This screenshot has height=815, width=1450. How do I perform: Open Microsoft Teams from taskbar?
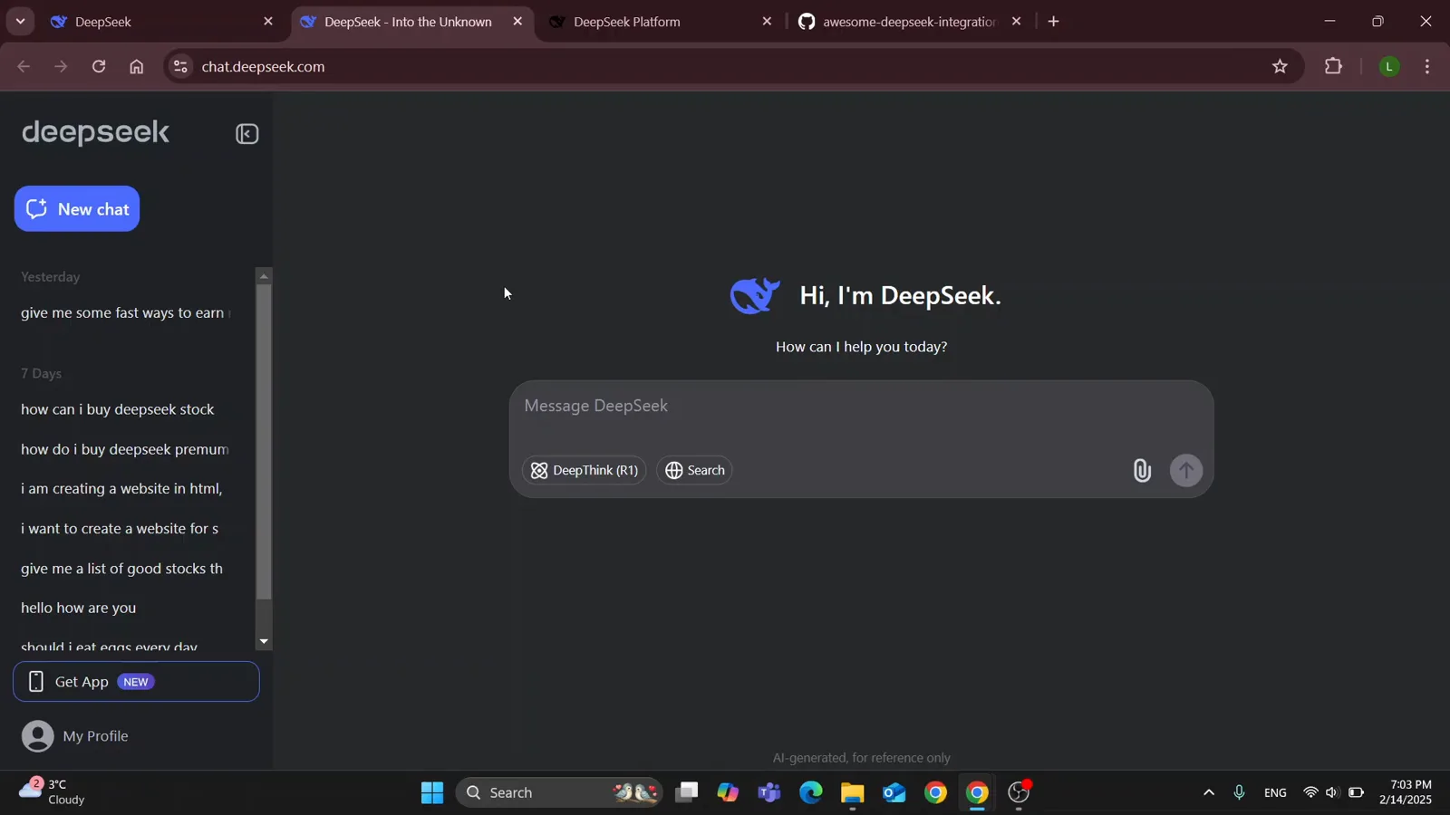(x=769, y=793)
